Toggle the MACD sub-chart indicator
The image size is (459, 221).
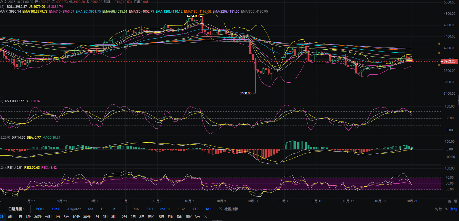click(165, 209)
